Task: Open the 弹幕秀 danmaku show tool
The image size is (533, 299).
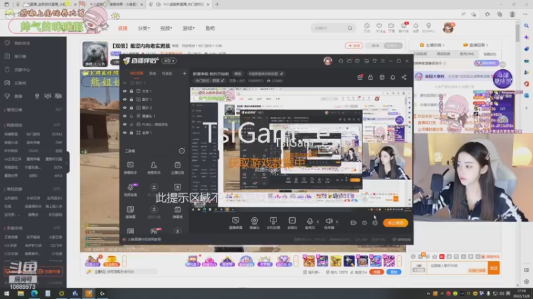Action: point(177,212)
